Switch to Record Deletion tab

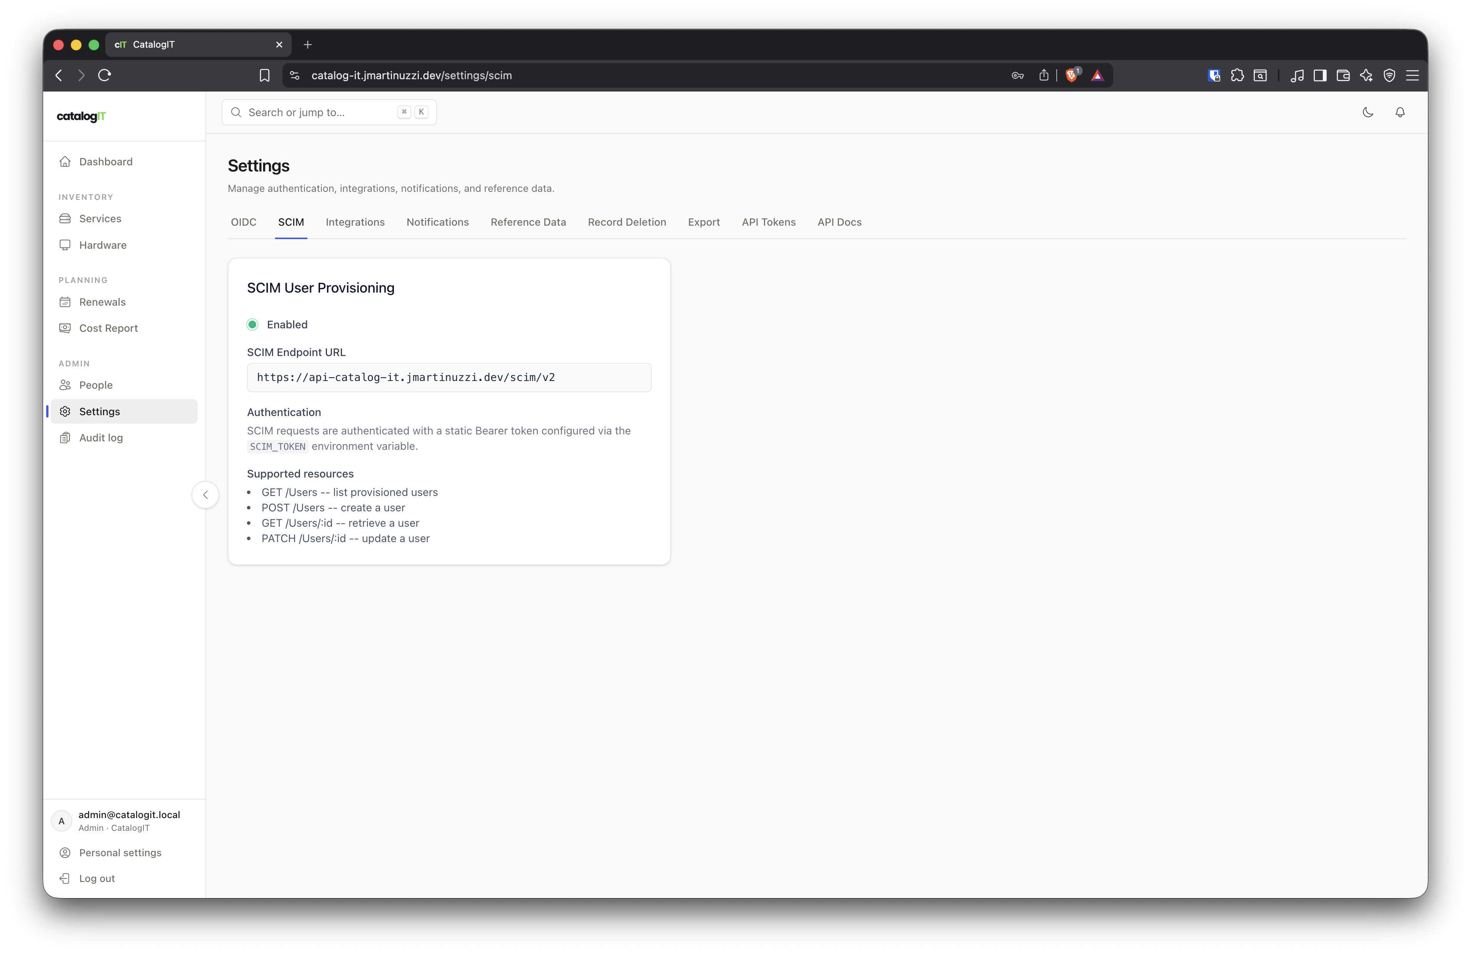[x=627, y=222]
